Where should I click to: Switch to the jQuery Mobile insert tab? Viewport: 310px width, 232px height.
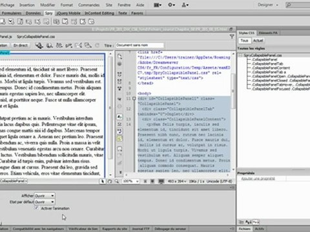[68, 13]
